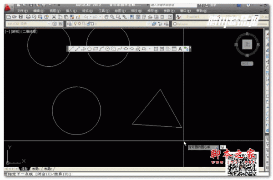Open the 视图(V) menu
Viewport: 273px width, 180px height.
[x=55, y=11]
